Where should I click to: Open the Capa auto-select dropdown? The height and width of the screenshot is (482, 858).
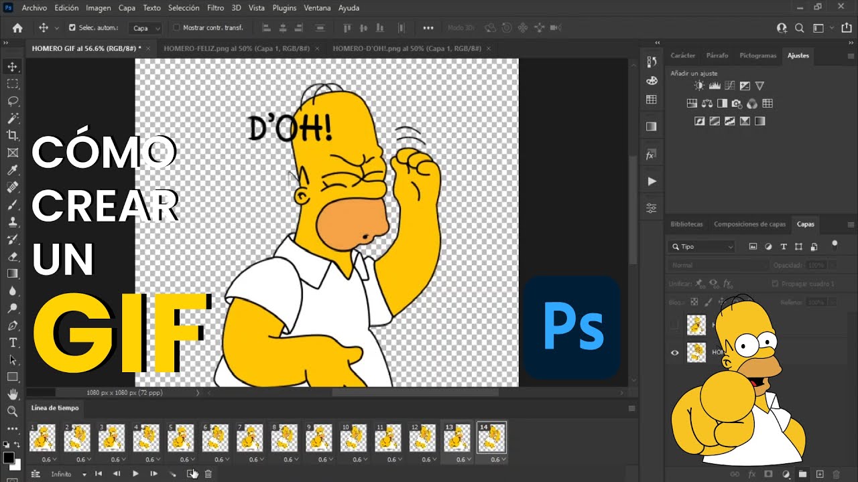coord(147,28)
